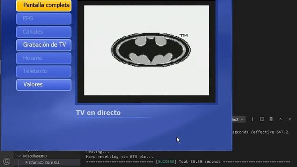This screenshot has height=167, width=297.
Task: Open the terminal selector dropdown
Action: click(x=239, y=120)
